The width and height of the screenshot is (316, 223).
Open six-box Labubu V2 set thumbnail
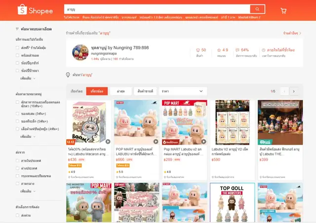point(233,123)
